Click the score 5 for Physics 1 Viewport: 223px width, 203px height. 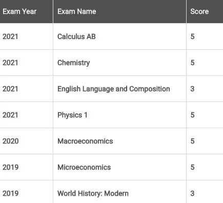click(192, 115)
